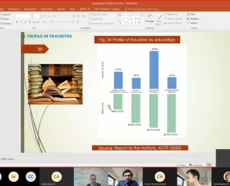Select the Triangle shape in gallery

pos(120,19)
